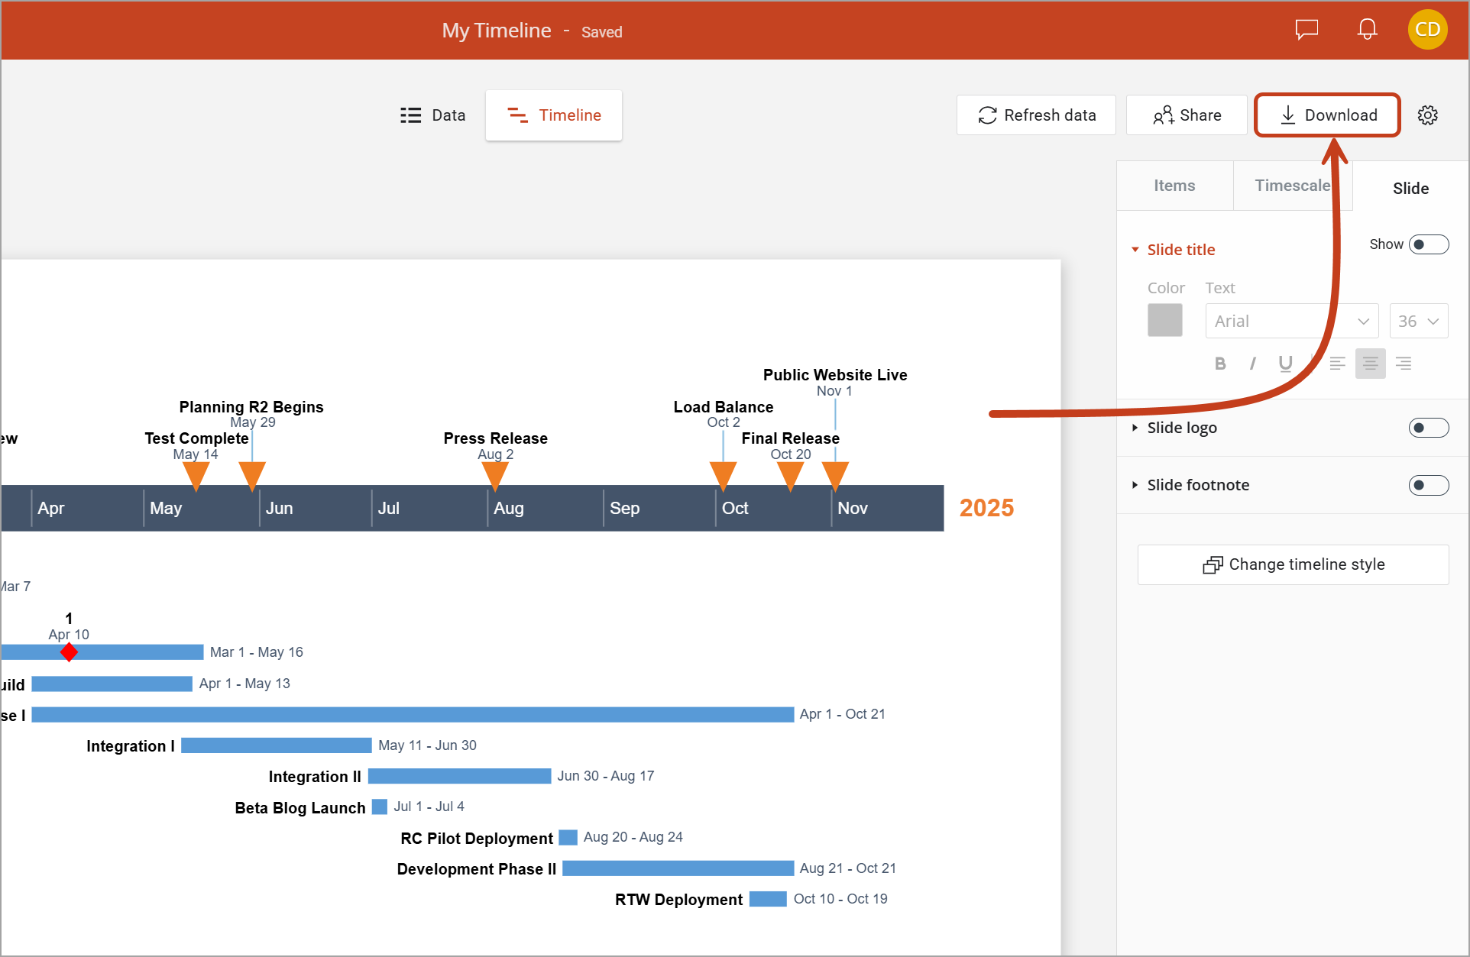Apply italic formatting to slide title
This screenshot has height=957, width=1470.
tap(1252, 364)
